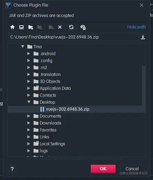Toggle show hidden files and directories icon
Viewport: 153px width, 180px height.
tap(83, 27)
